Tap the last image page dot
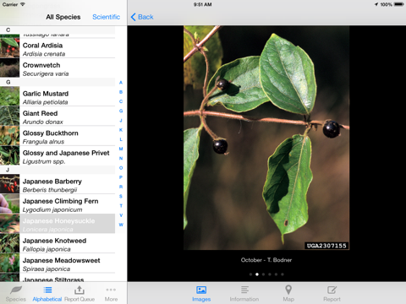Image resolution: width=406 pixels, height=304 pixels. coord(283,274)
